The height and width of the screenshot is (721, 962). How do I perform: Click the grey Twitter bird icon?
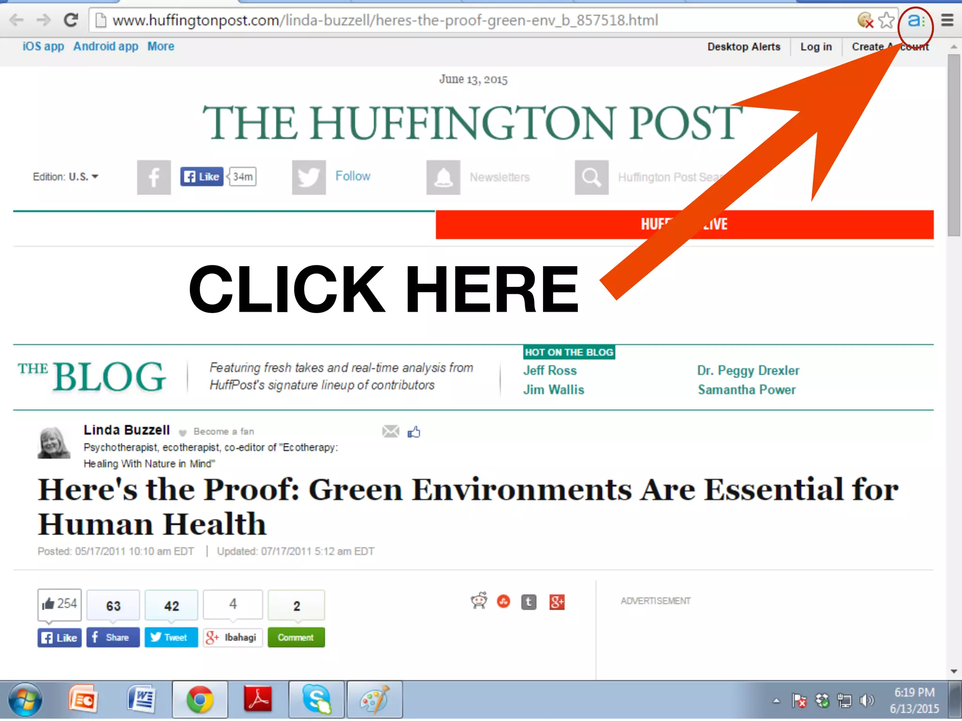pos(309,177)
